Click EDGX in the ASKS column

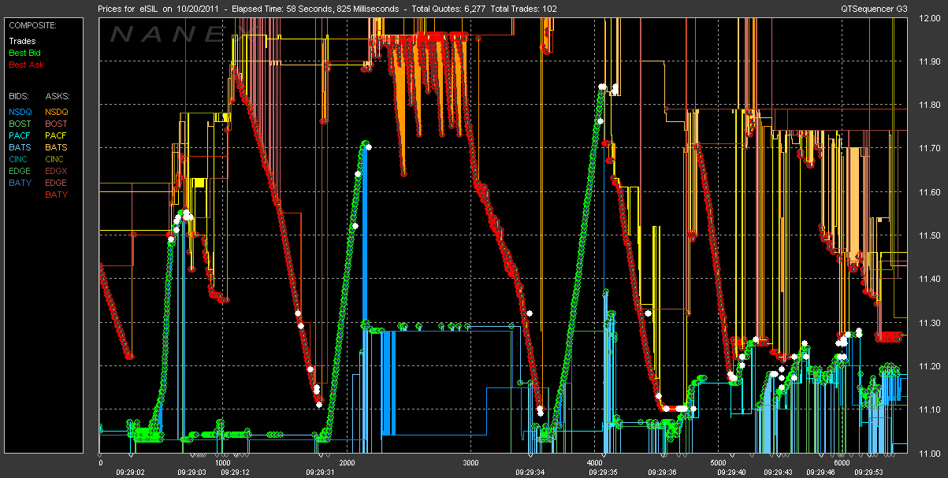[57, 171]
